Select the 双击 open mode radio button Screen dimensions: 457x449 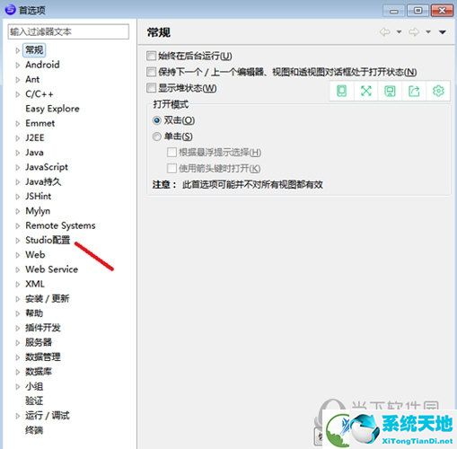tap(156, 120)
